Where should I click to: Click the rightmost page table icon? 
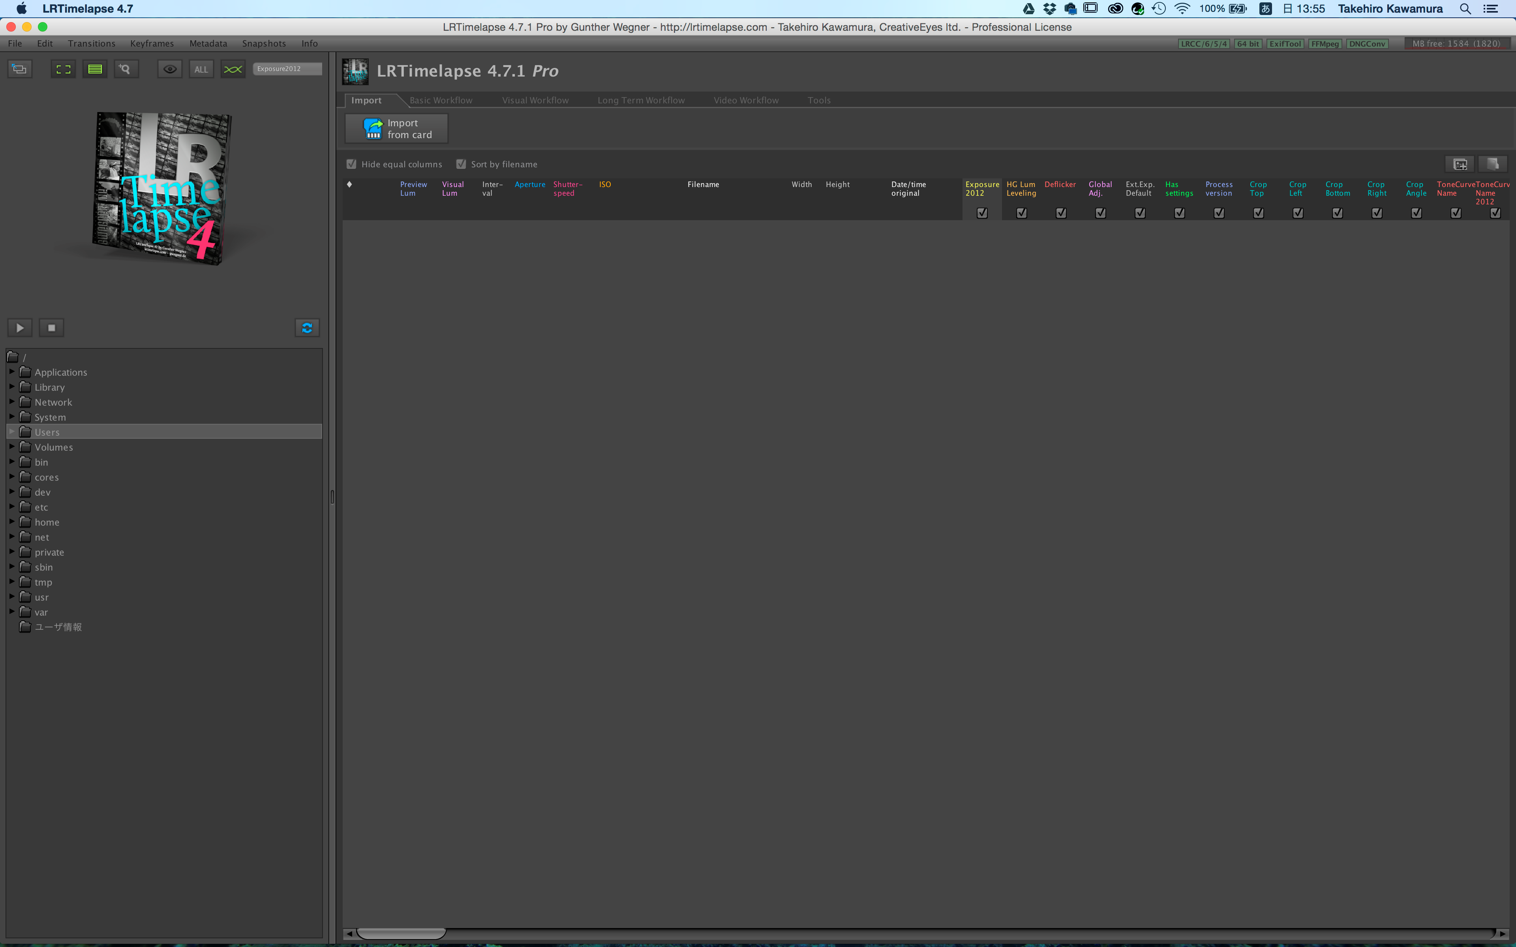(1493, 164)
